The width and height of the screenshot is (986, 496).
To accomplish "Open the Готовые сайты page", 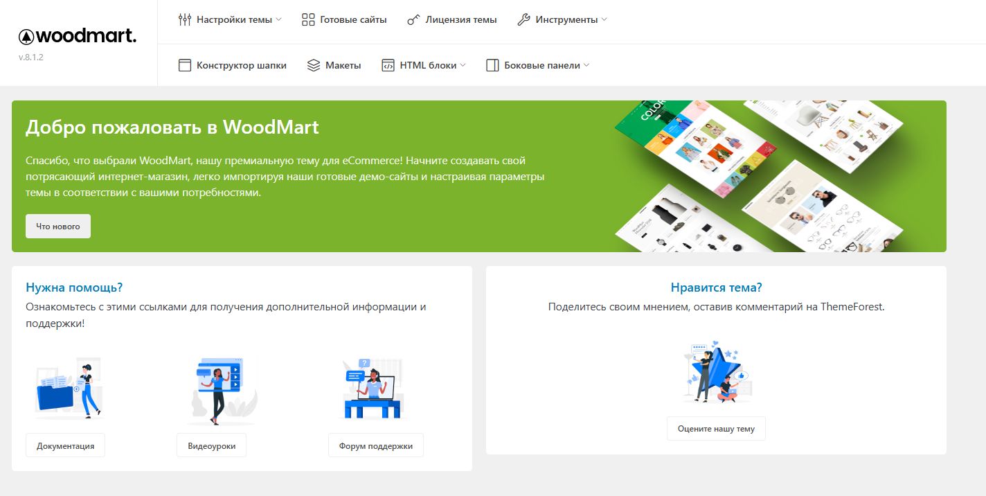I will point(344,19).
